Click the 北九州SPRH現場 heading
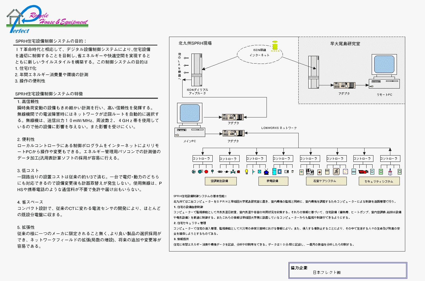 [195, 43]
